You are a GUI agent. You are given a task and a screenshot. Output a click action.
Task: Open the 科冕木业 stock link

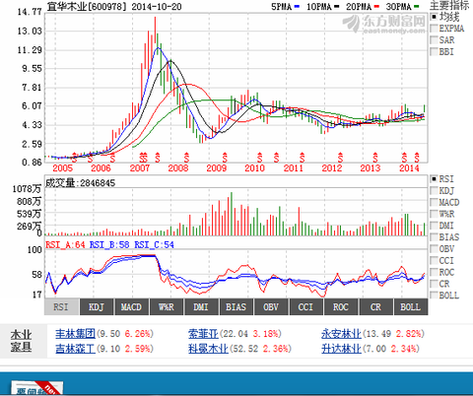point(208,349)
